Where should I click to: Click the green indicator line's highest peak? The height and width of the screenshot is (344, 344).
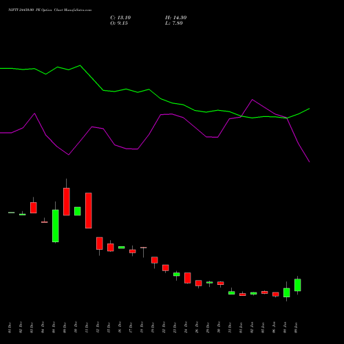(80, 65)
